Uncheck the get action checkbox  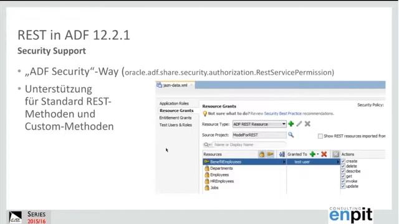click(x=343, y=176)
